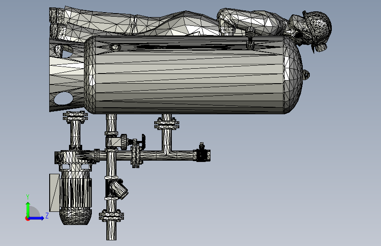Select the black end cap on the horizontal pipe
Image resolution: width=381 pixels, height=246 pixels.
point(202,155)
